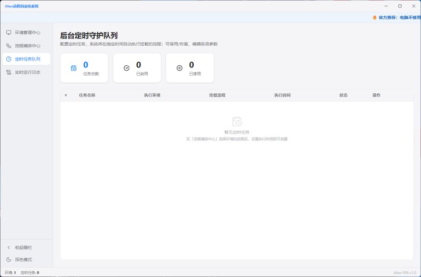Go to 流程编排中心 in the sidebar
Viewport: 421px width, 277px height.
[26, 46]
